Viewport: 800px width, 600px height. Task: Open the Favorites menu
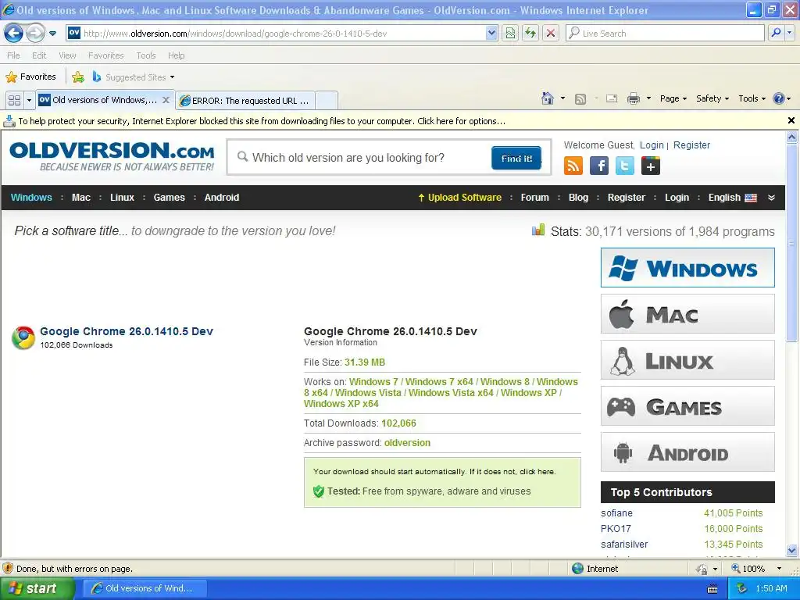[x=105, y=55]
